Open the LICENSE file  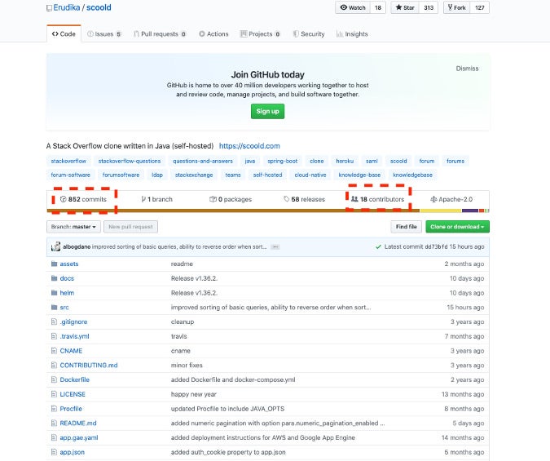[x=73, y=394]
